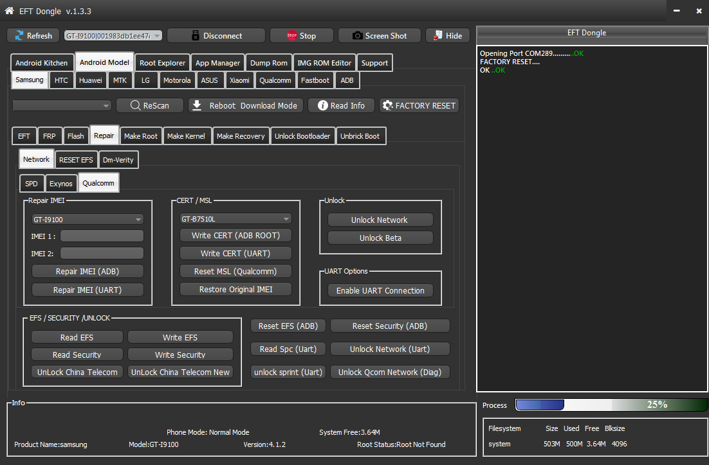Switch to Dm-Verity tab
Viewport: 709px width, 465px height.
(118, 160)
